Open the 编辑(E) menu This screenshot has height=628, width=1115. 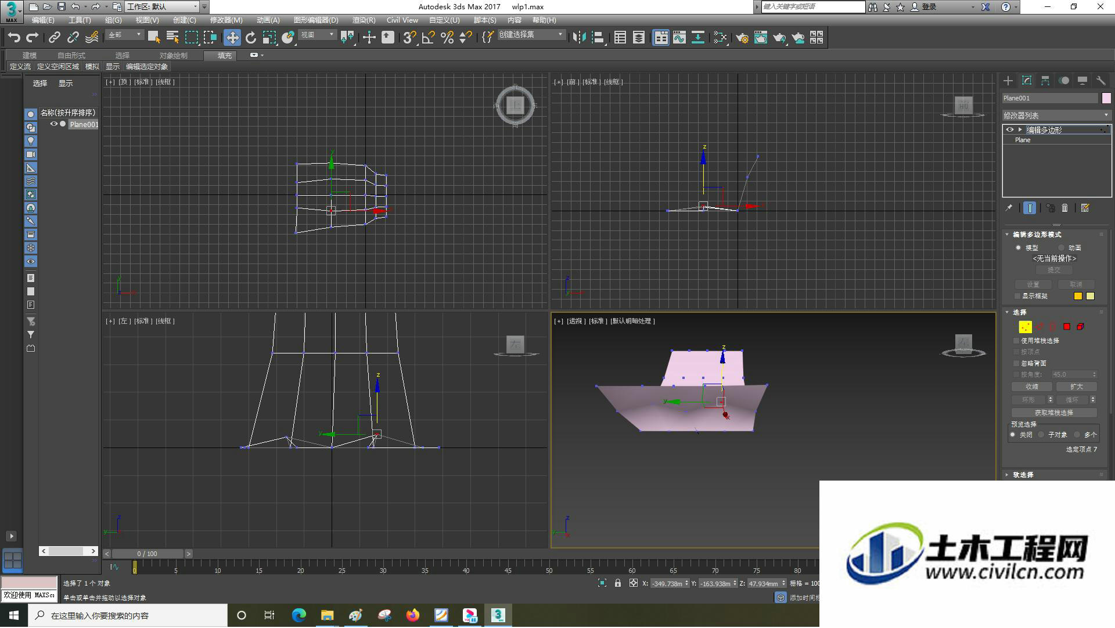[x=43, y=20]
